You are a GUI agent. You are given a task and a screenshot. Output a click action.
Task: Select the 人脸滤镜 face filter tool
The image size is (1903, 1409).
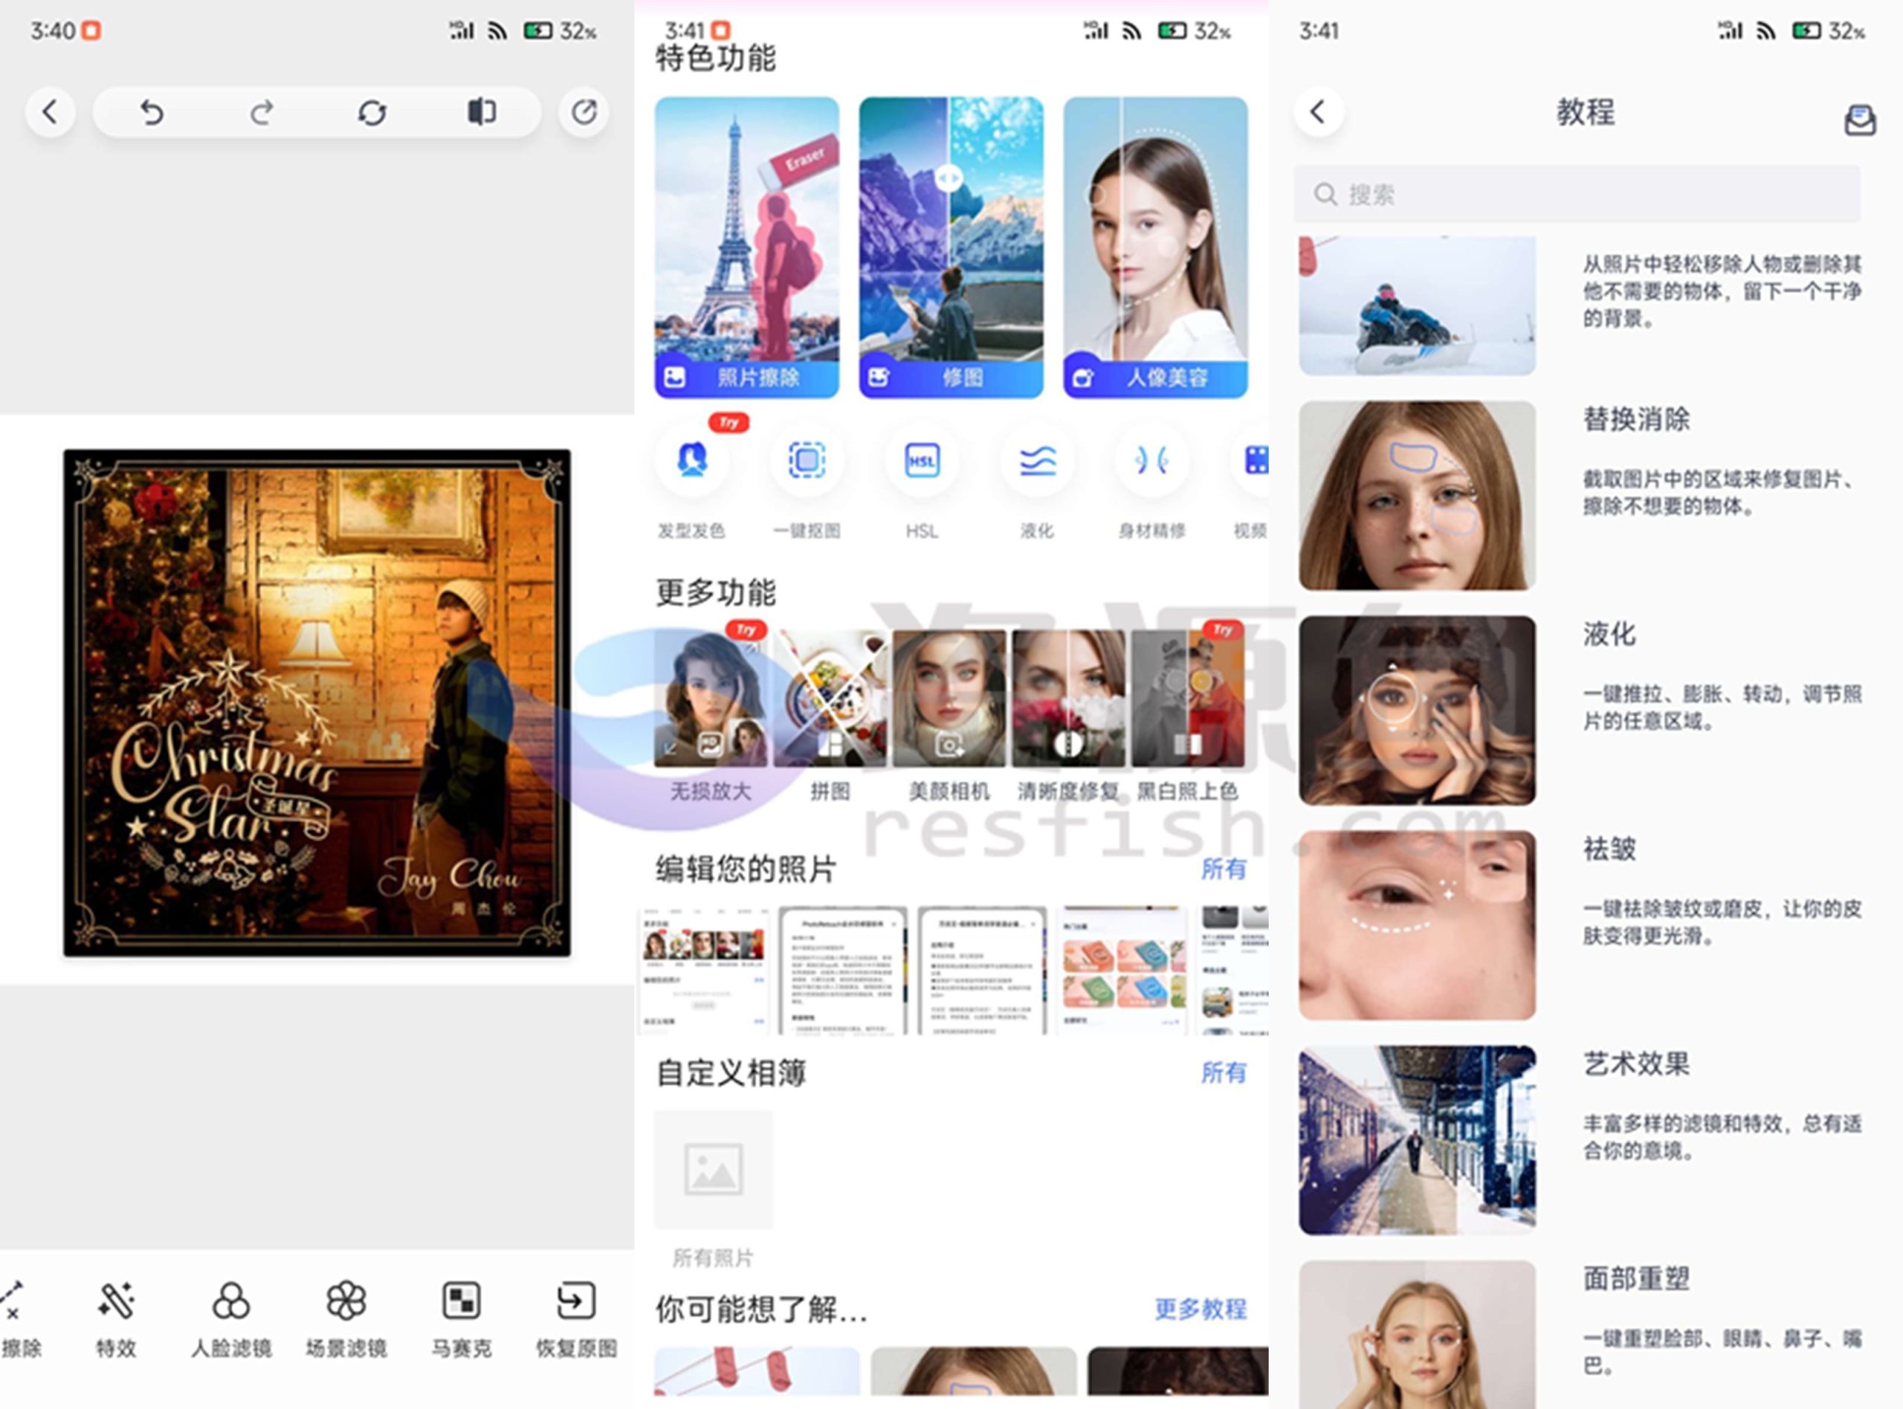[x=231, y=1318]
